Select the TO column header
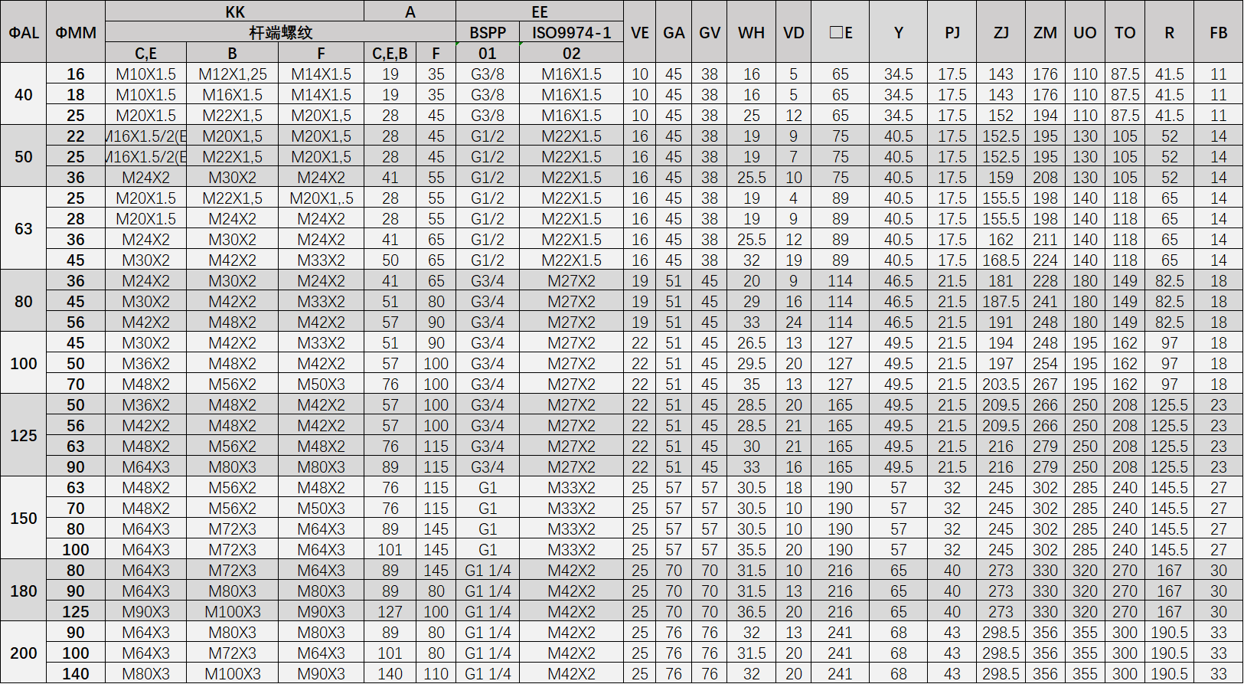Image resolution: width=1244 pixels, height=684 pixels. [1125, 32]
